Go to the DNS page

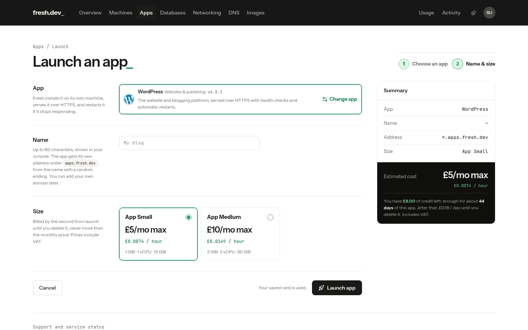(x=234, y=13)
